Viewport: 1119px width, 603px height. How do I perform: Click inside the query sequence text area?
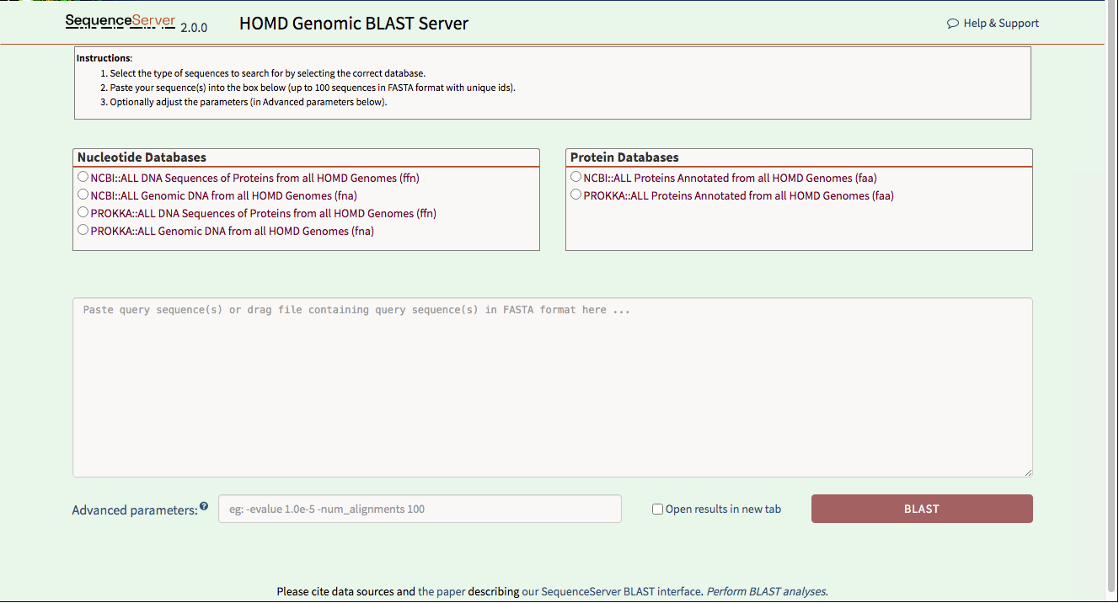click(x=552, y=387)
